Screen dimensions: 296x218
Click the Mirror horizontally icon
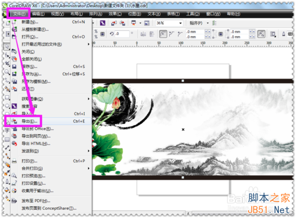pyautogui.click(x=143, y=34)
